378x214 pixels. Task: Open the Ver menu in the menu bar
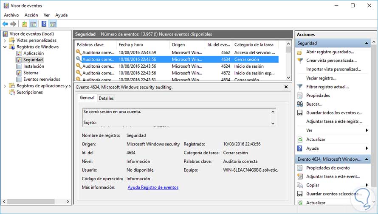click(47, 15)
